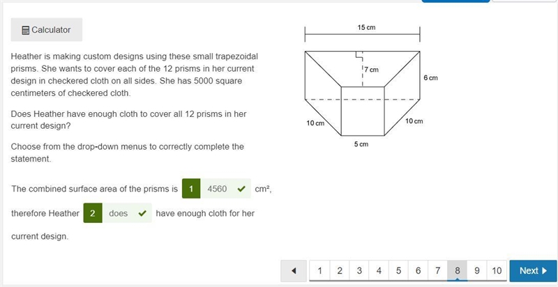Navigate to question 3
Screen dimensions: 558x287
coord(359,271)
